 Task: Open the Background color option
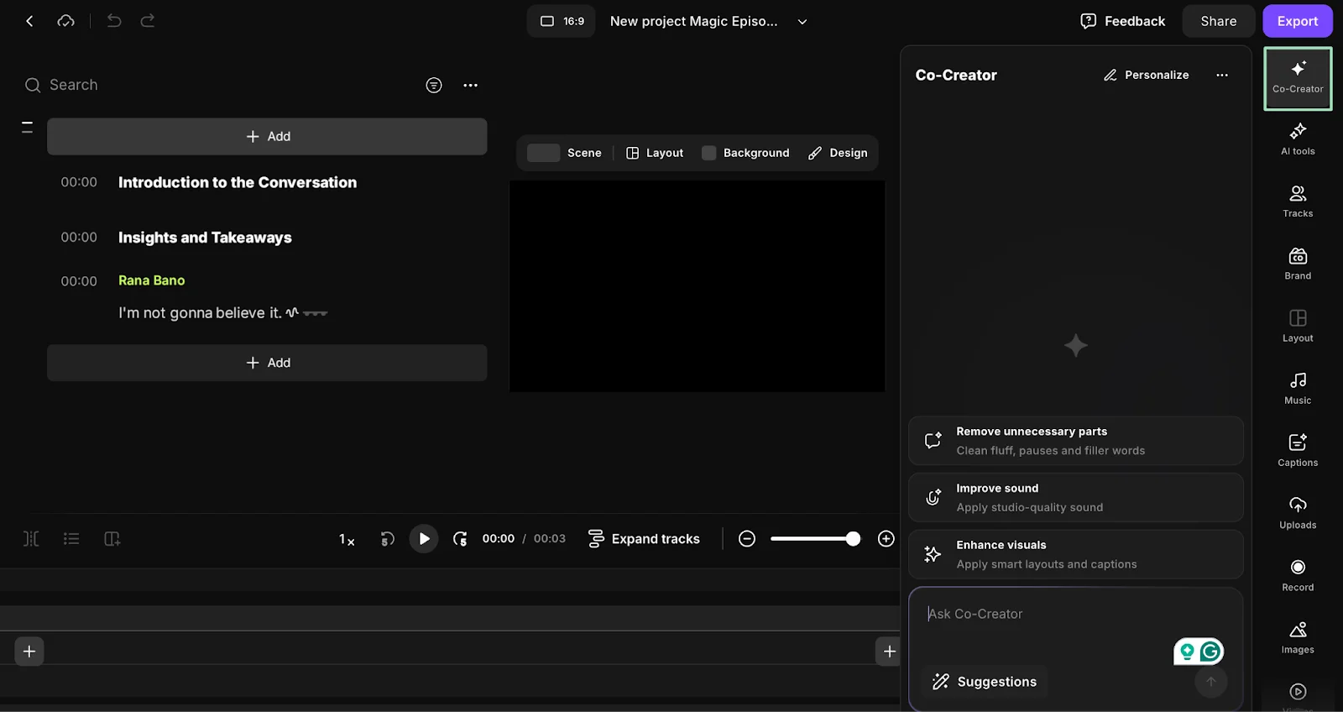pyautogui.click(x=745, y=153)
